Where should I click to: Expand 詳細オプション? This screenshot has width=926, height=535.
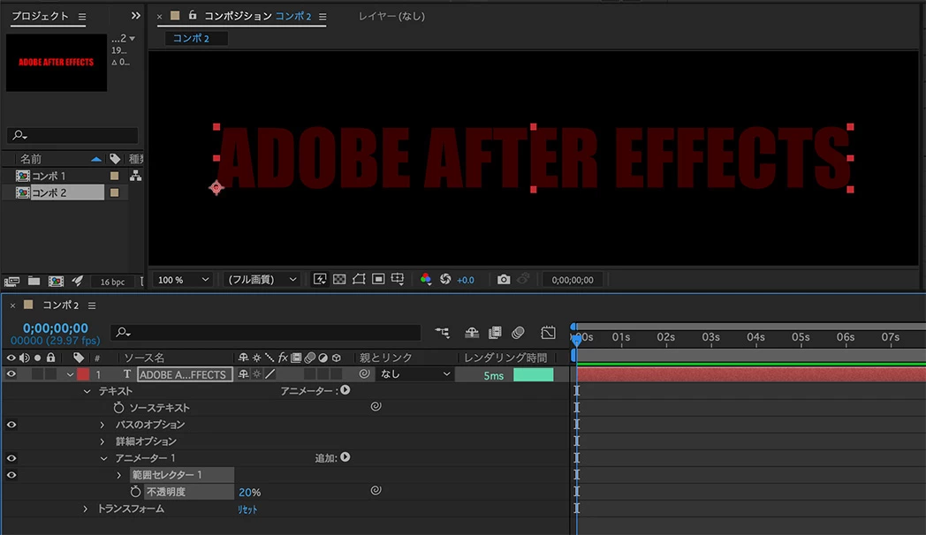point(102,441)
